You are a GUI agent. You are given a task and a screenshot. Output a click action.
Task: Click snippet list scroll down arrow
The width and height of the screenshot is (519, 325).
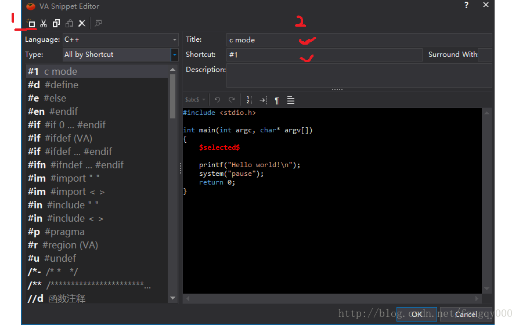click(172, 298)
